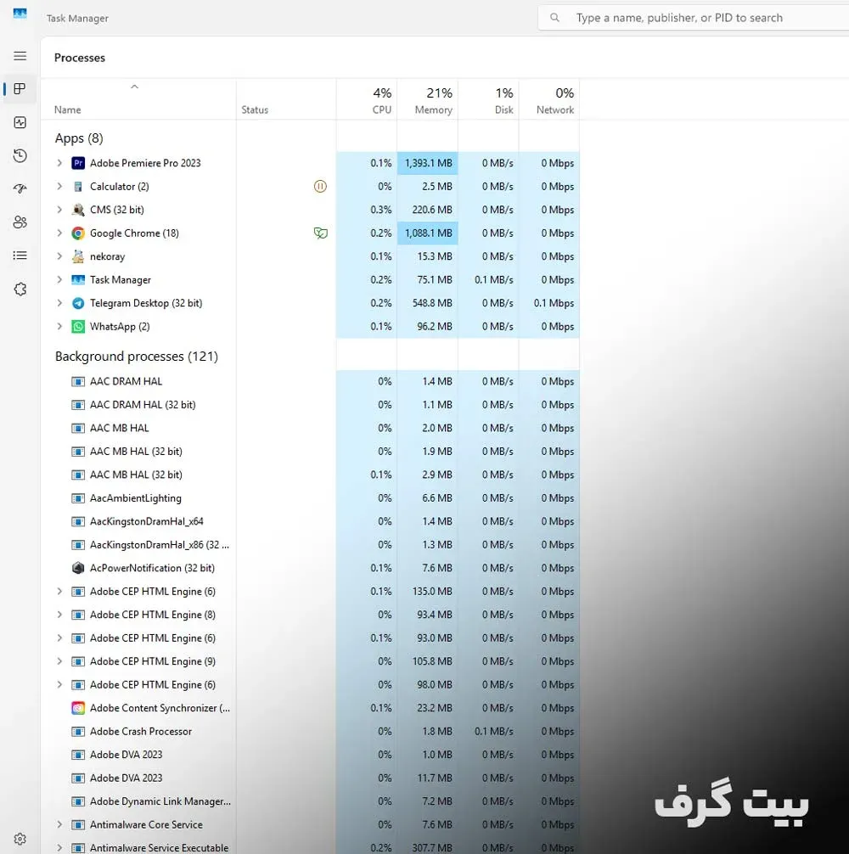Select the AacKingstonDramHal_x86 process row

(x=311, y=545)
